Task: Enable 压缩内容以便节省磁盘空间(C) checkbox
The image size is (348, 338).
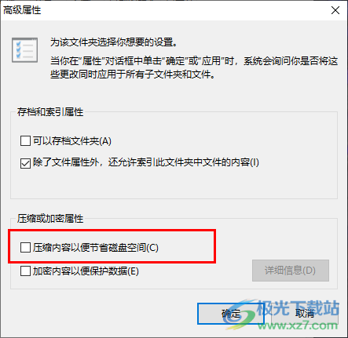Action: tap(25, 247)
